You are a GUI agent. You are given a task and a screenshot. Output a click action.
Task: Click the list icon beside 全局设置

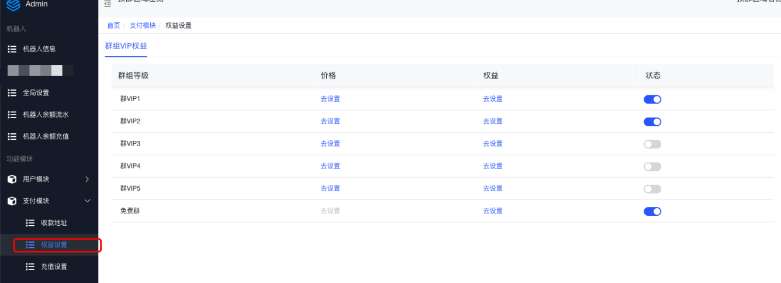[12, 93]
